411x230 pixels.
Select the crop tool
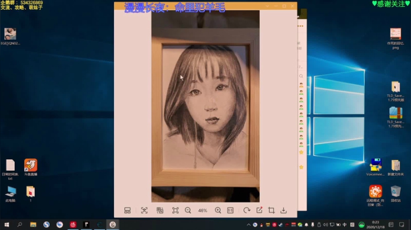(271, 211)
